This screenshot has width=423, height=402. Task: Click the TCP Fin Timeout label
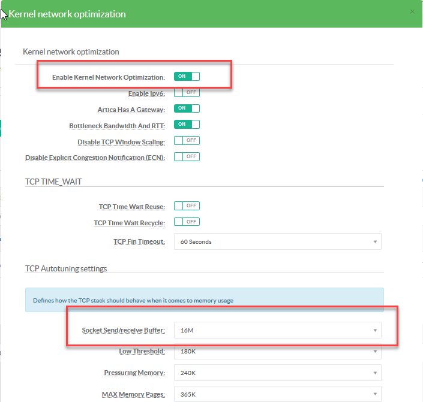click(139, 241)
